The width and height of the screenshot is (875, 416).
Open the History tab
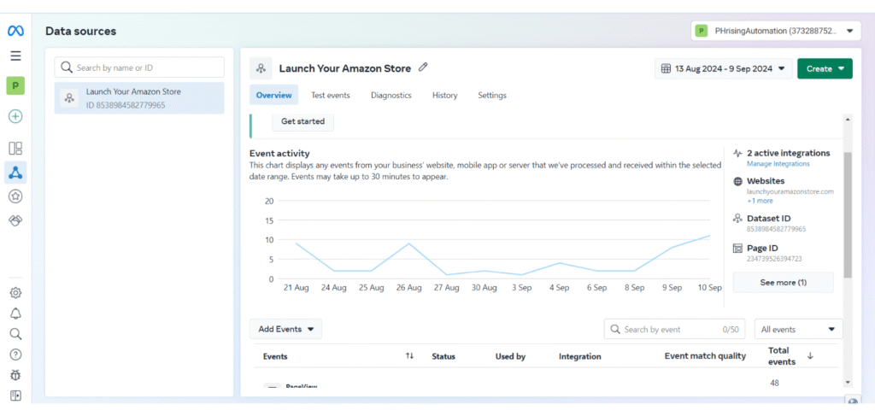click(x=444, y=96)
